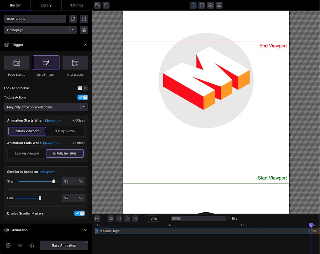Toggle the LIVE mode button
Screen dimensions: 320x254
[153, 218]
